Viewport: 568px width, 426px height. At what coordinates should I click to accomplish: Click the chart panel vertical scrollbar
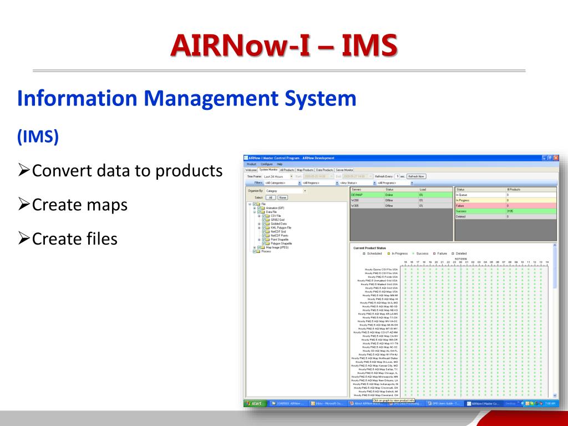(555, 320)
